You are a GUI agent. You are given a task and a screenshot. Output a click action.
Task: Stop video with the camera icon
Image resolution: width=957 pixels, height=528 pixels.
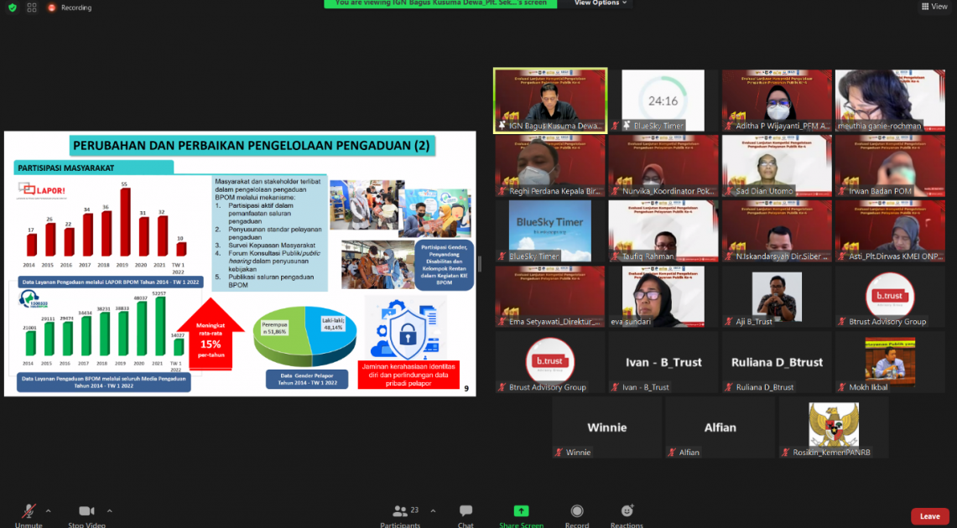[86, 512]
